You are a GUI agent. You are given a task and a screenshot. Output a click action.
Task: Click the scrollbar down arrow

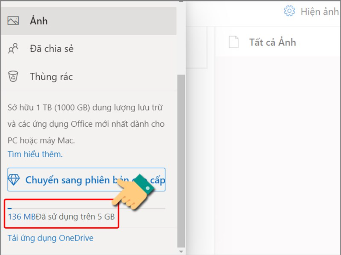(181, 252)
